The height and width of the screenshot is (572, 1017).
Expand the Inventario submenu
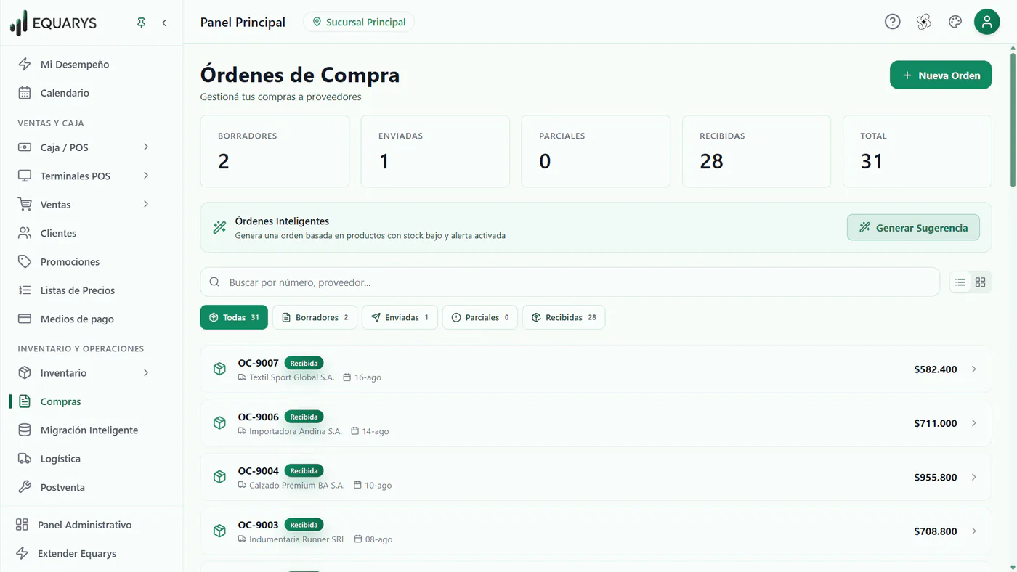coord(146,372)
